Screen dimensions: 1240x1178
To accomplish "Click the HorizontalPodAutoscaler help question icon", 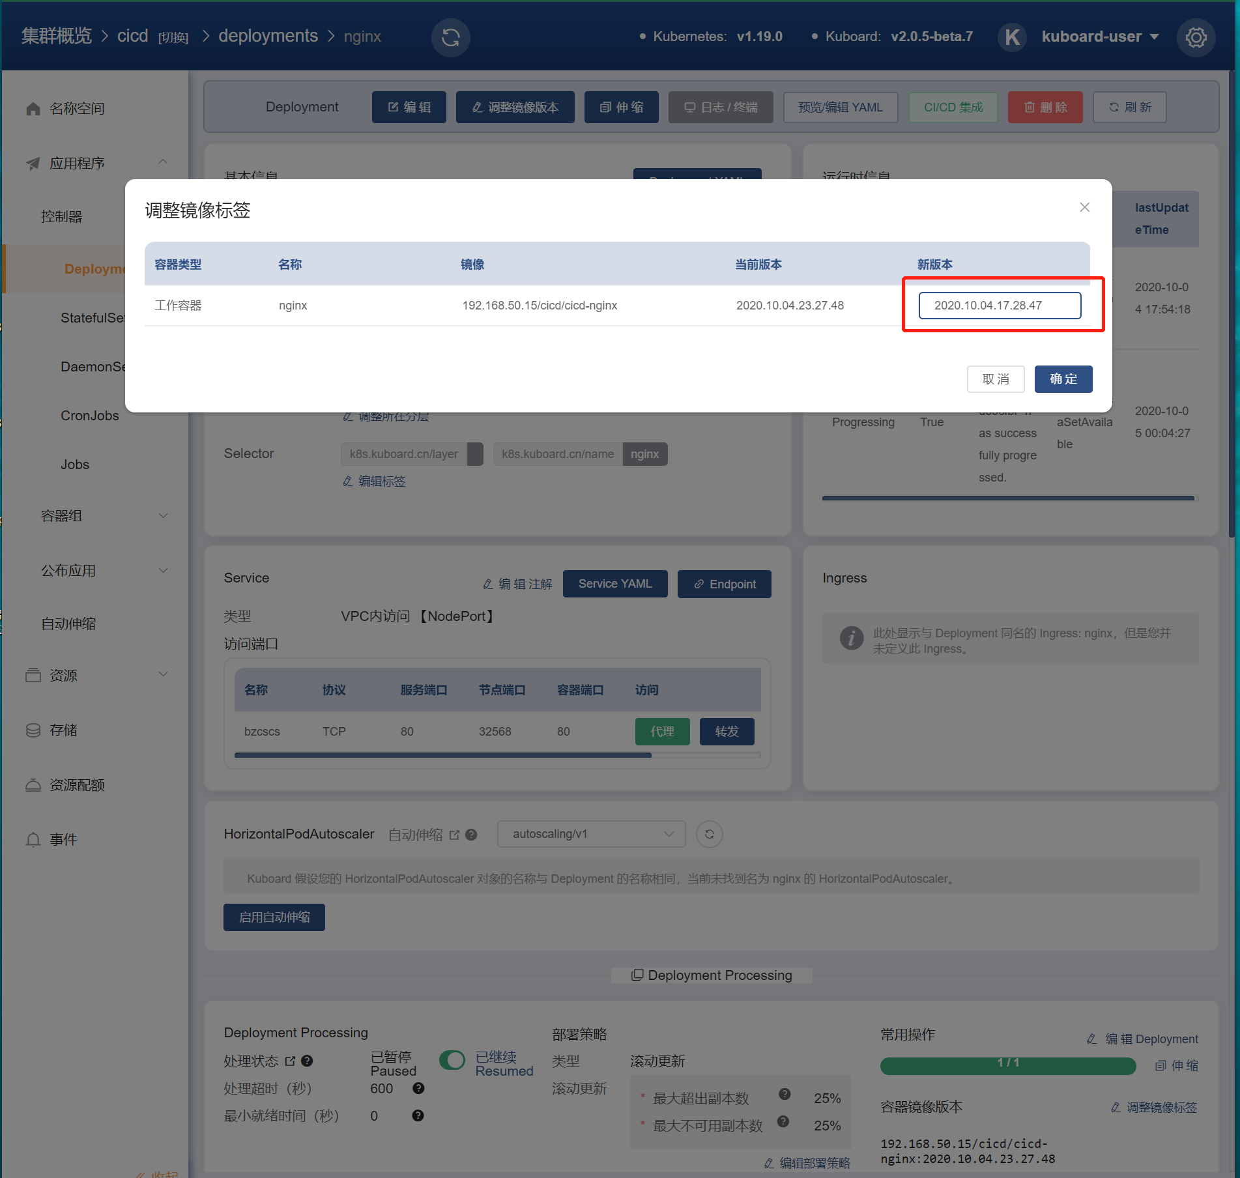I will coord(472,835).
